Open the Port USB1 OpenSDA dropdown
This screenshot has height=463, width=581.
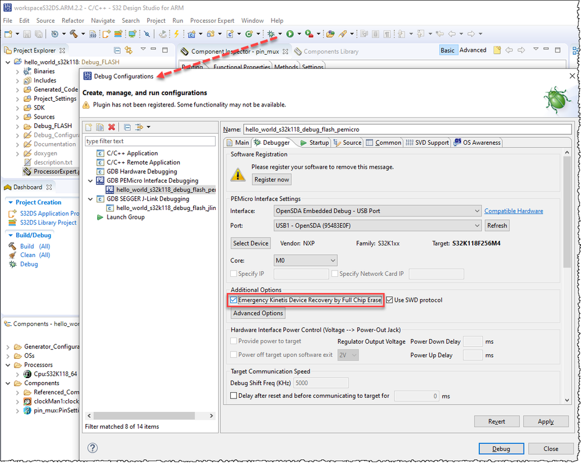coord(377,225)
